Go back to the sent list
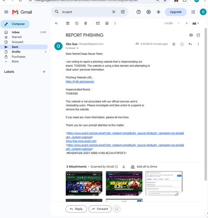 click(56, 24)
